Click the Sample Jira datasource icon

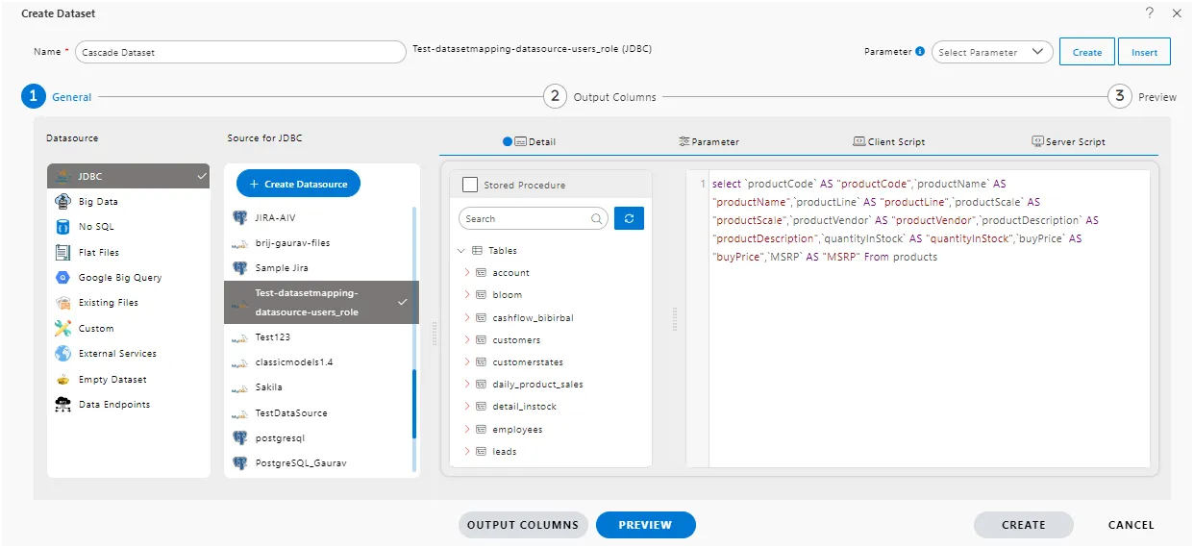point(240,268)
